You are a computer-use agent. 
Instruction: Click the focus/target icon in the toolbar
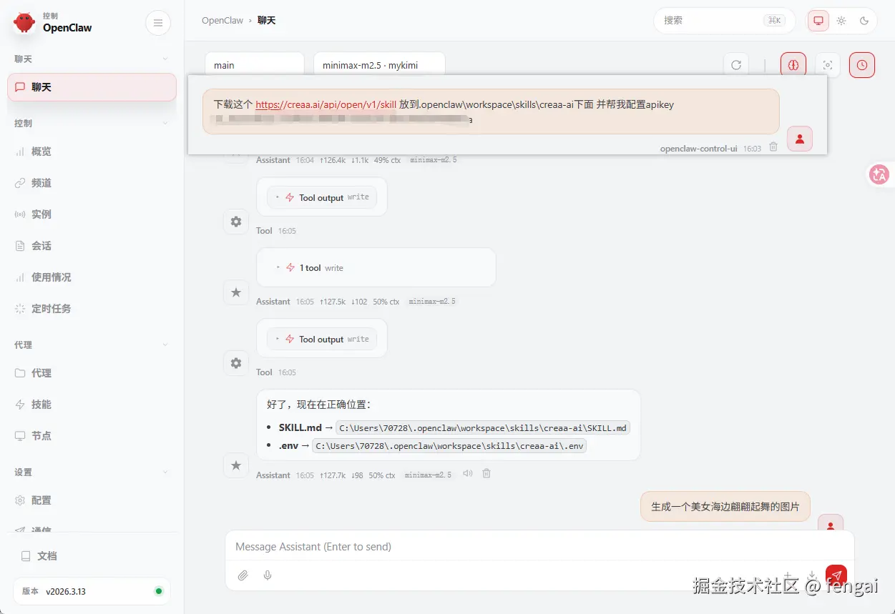tap(828, 64)
